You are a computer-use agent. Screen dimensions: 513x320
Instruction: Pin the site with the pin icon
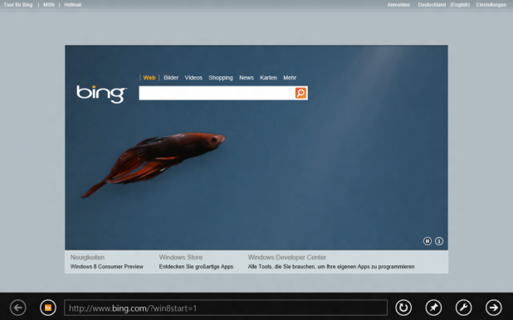click(433, 308)
